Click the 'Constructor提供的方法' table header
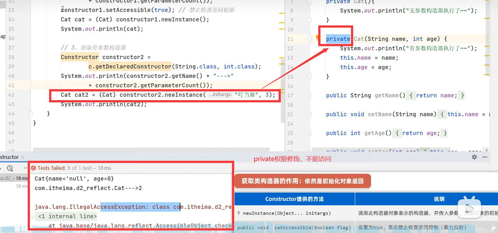 point(295,199)
